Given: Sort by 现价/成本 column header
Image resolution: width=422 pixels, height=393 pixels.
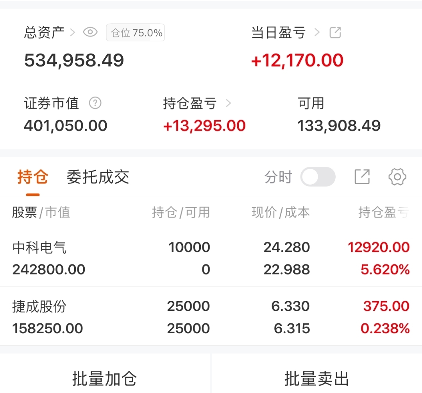Looking at the screenshot, I should click(281, 212).
